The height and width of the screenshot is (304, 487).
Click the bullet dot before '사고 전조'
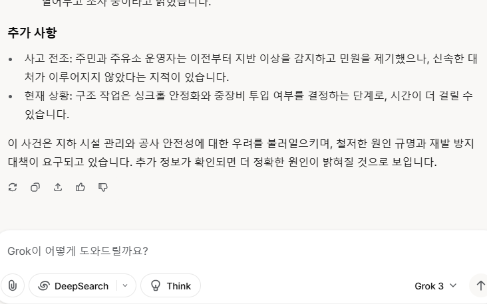pos(11,59)
